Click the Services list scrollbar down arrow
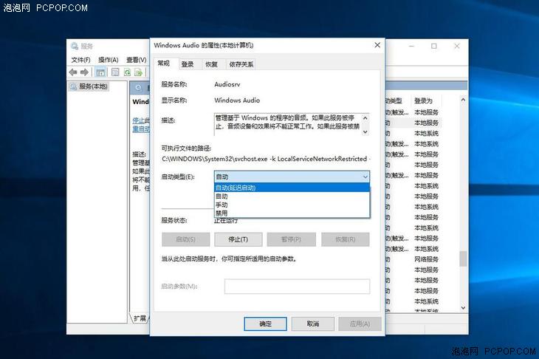This screenshot has height=359, width=539. (x=463, y=308)
